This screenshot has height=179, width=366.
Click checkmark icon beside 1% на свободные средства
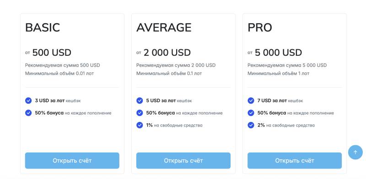pos(140,125)
